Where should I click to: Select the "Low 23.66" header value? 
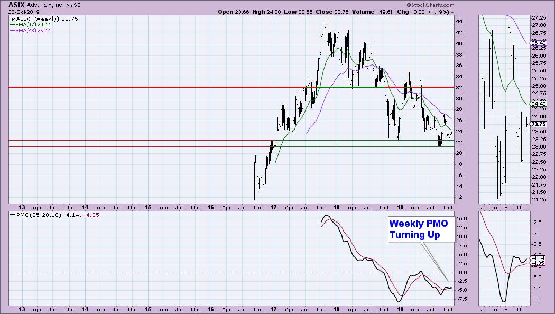coord(299,12)
